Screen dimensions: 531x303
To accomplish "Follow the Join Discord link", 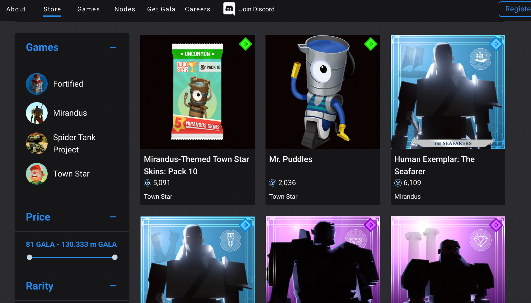I will point(257,9).
